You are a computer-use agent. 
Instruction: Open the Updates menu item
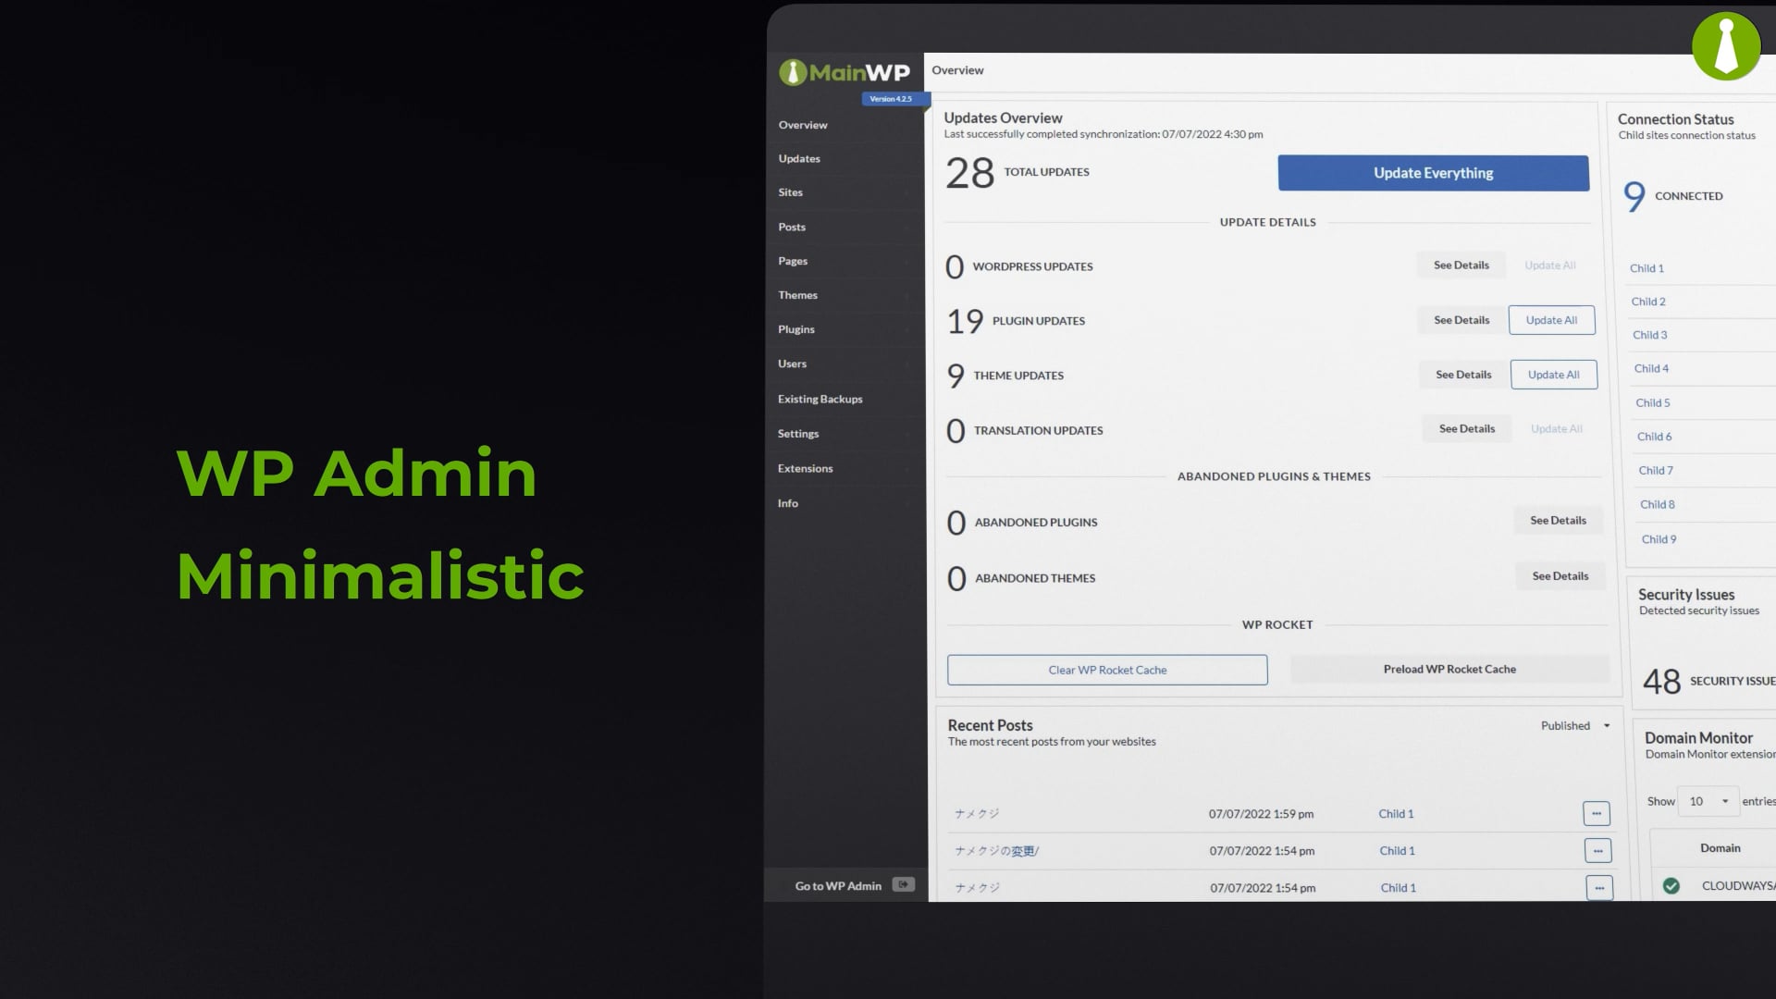coord(799,158)
